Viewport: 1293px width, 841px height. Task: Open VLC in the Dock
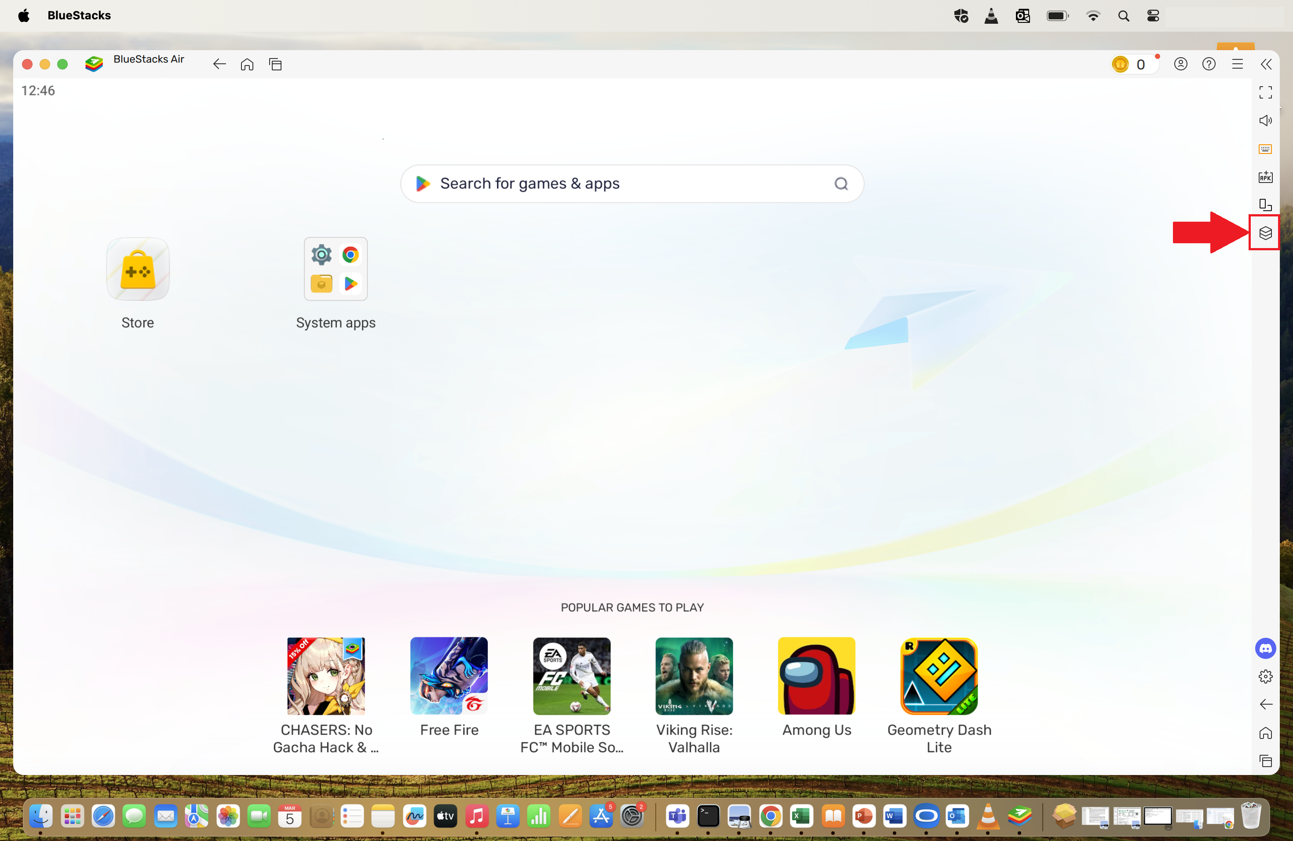pos(988,816)
